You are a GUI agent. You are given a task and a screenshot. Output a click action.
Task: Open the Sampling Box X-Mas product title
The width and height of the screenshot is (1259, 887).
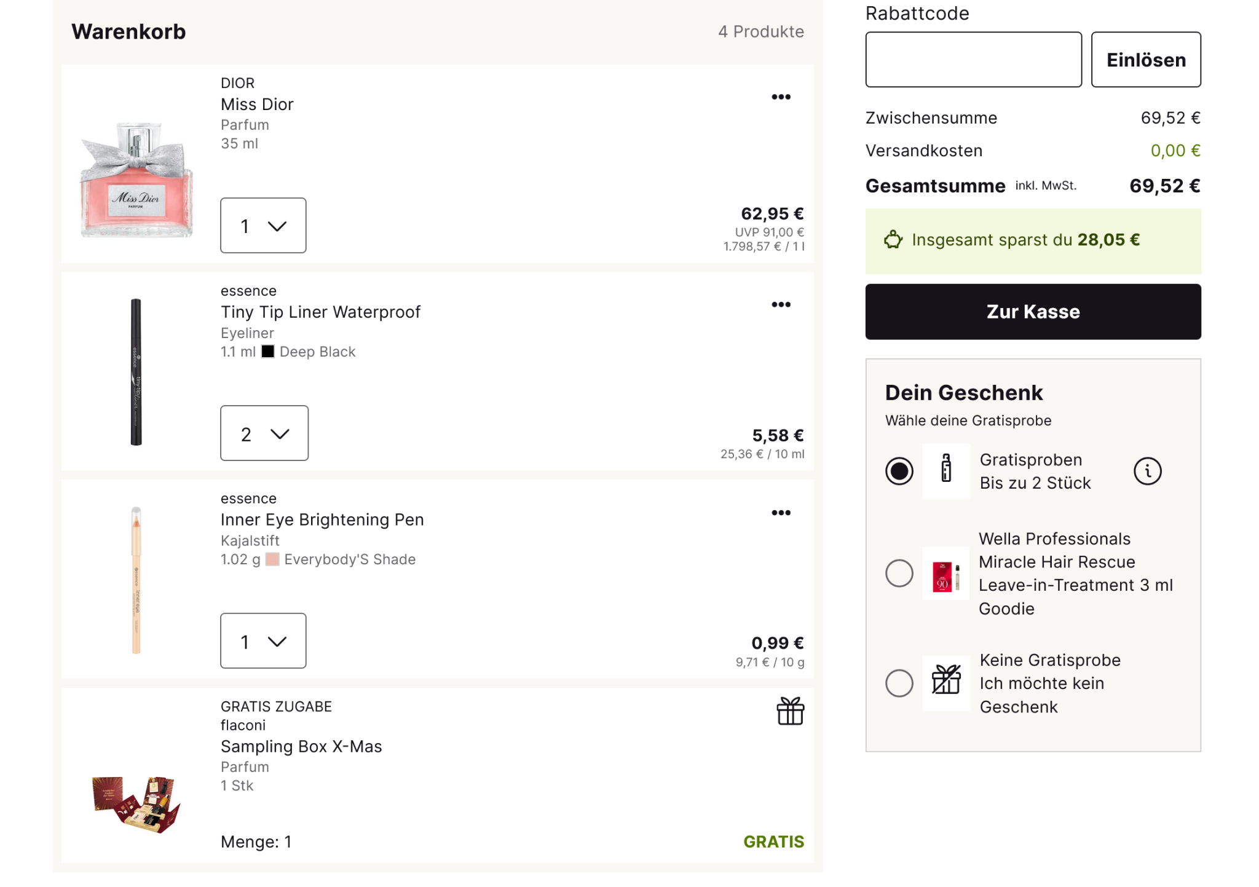pos(301,746)
